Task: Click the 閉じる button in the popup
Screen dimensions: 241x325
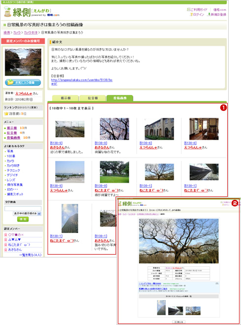Action: (x=179, y=322)
